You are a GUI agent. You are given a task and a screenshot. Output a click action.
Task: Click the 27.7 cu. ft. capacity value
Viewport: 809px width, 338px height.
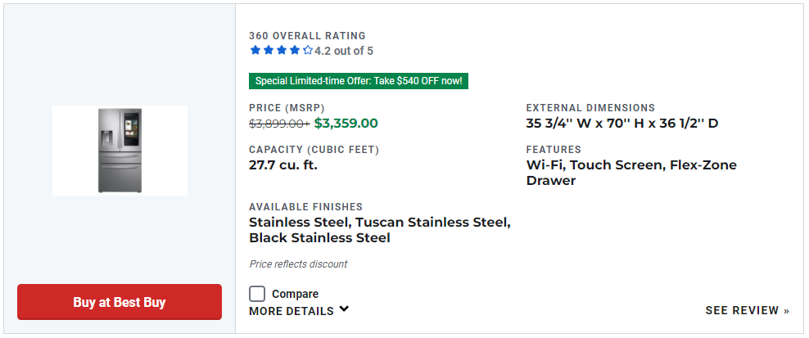pos(283,164)
